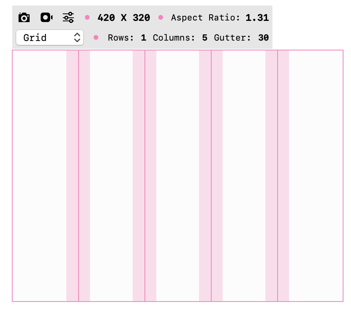The width and height of the screenshot is (351, 311).
Task: Select the Gutter value 30
Action: (x=263, y=37)
